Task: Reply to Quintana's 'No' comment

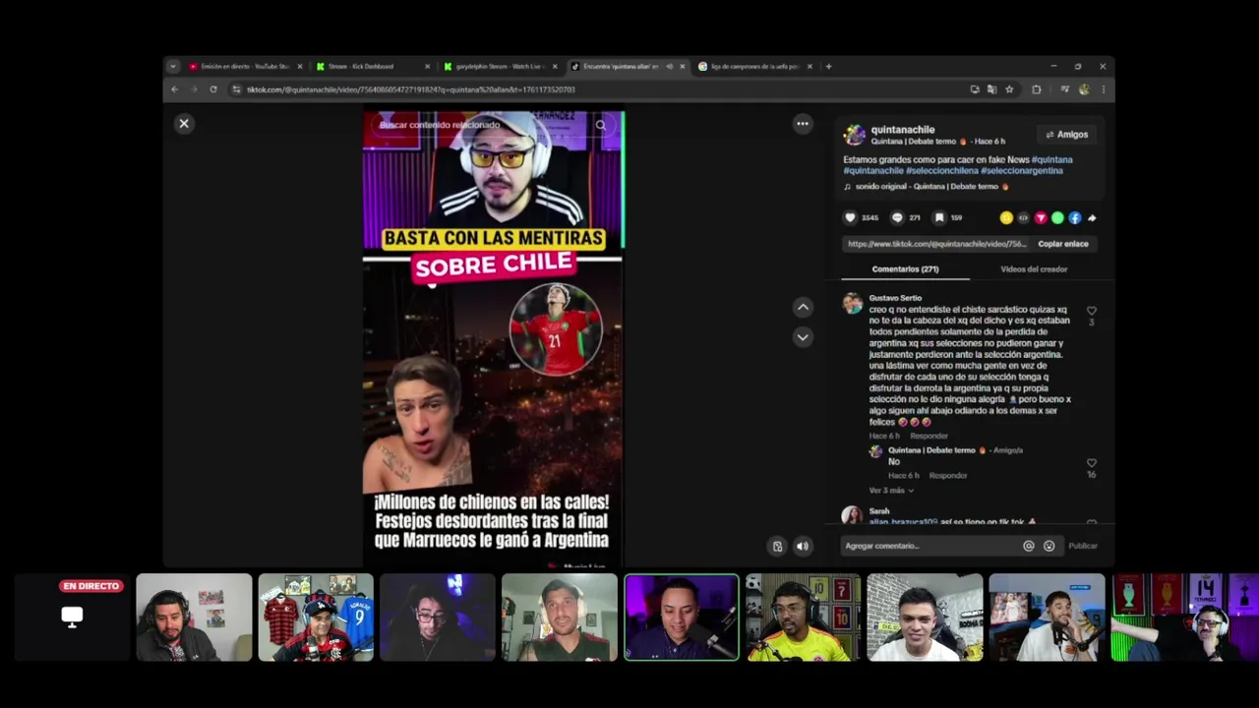Action: pos(948,475)
